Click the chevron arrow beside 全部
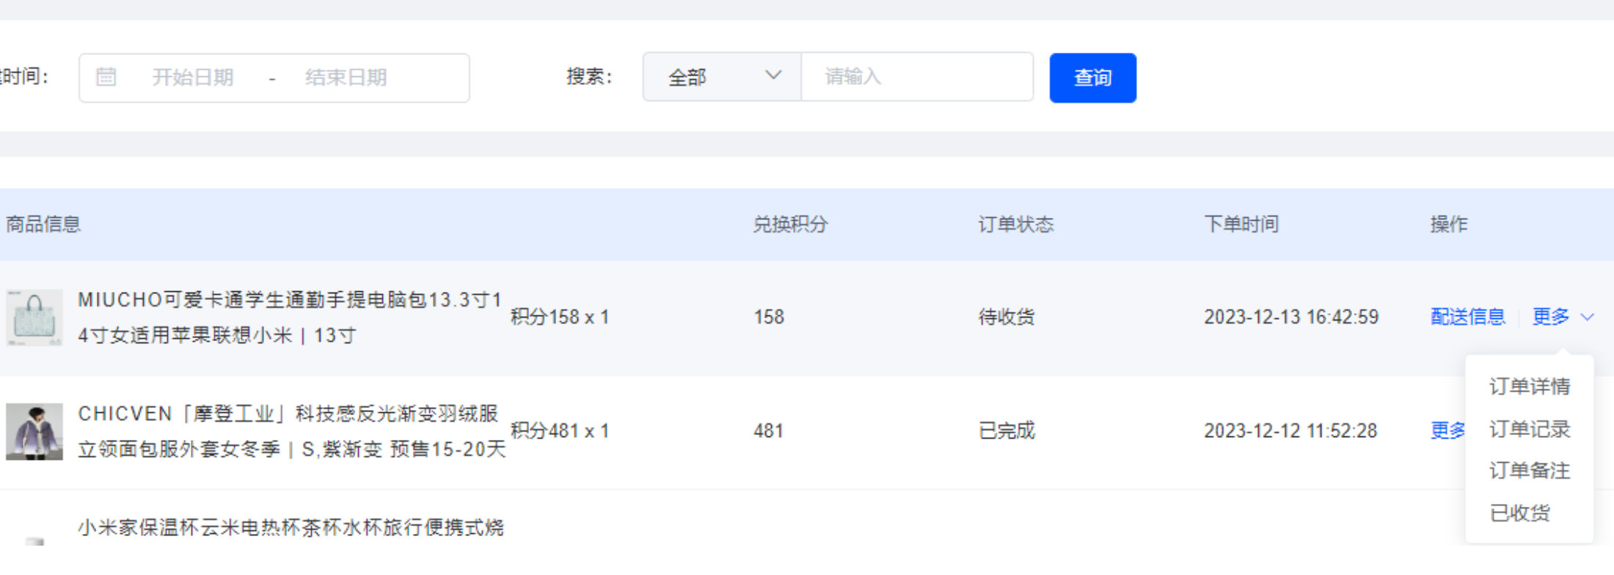The image size is (1614, 575). (773, 76)
